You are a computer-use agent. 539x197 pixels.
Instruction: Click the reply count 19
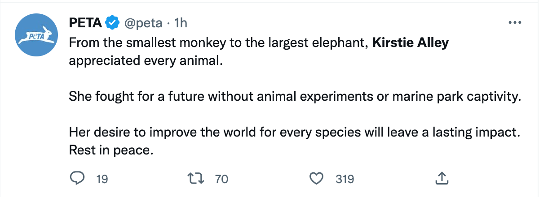102,179
